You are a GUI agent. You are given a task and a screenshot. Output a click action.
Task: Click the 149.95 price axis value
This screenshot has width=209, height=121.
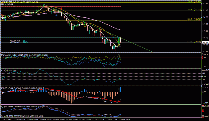point(205,24)
